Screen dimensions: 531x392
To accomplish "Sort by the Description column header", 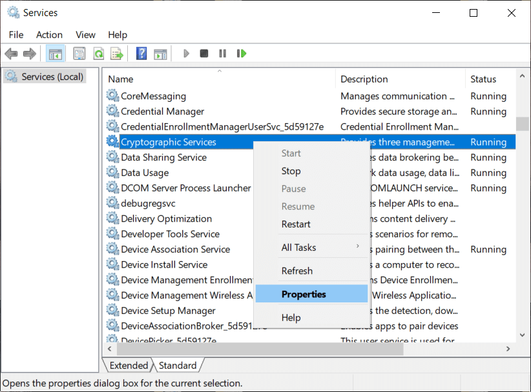I will click(x=401, y=79).
